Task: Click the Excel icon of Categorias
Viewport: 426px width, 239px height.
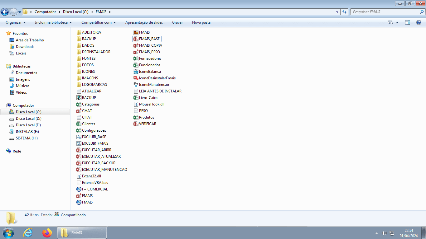Action: (x=79, y=104)
